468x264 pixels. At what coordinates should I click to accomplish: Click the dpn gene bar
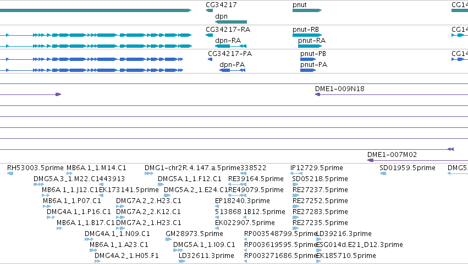(231, 22)
